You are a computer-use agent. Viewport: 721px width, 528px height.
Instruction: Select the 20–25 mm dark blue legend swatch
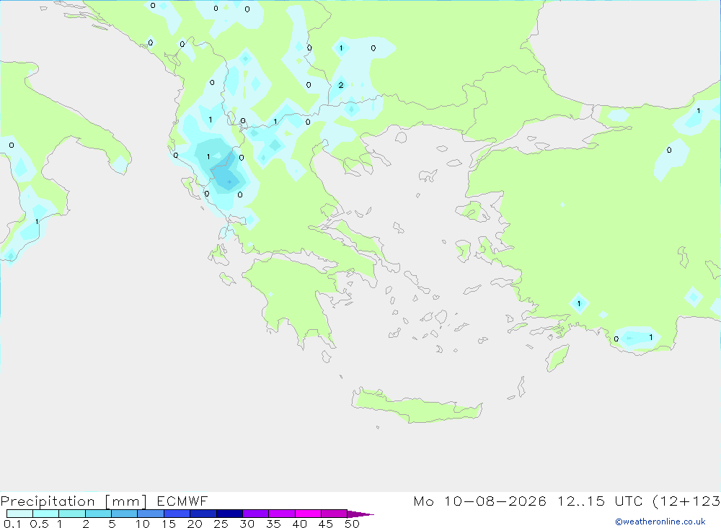pos(203,514)
